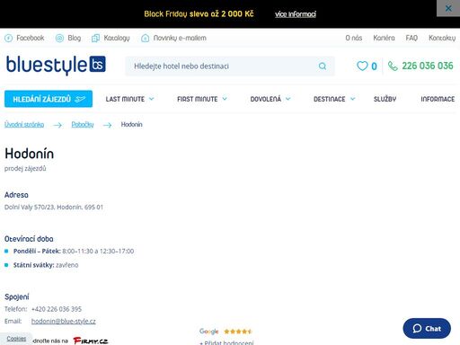Open the Dovolená menu label

[266, 99]
